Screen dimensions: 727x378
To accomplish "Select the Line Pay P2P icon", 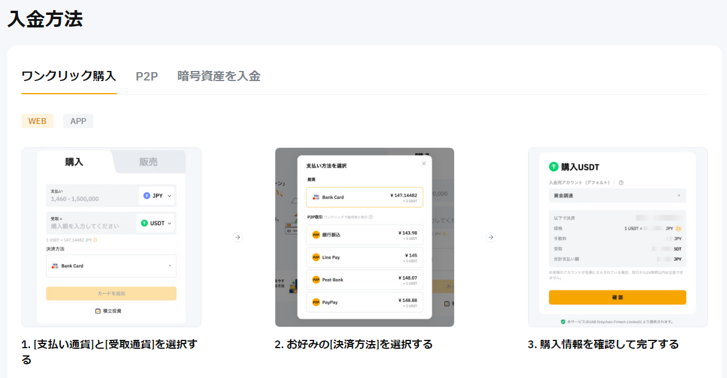I will 316,258.
